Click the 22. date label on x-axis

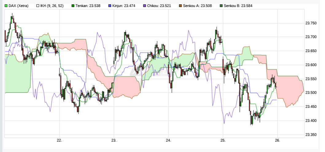59,140
